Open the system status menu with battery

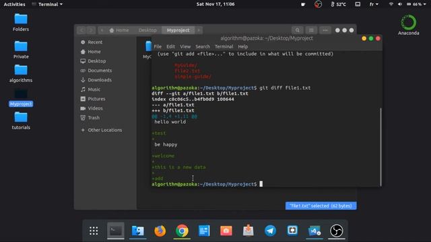pos(407,5)
